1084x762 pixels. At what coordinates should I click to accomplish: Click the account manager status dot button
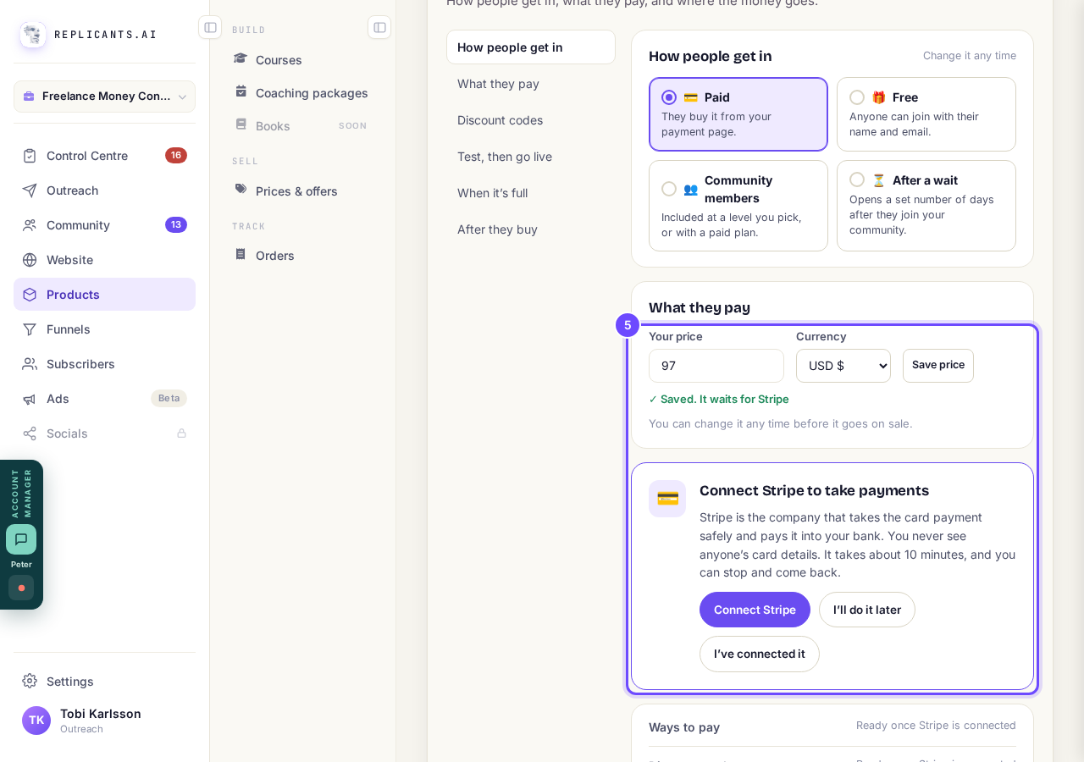pyautogui.click(x=21, y=588)
